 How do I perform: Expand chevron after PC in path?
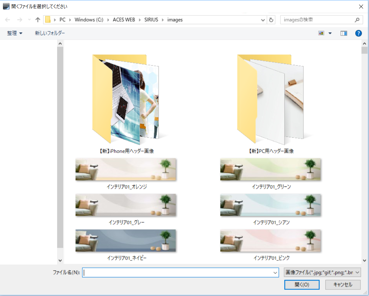(70, 20)
